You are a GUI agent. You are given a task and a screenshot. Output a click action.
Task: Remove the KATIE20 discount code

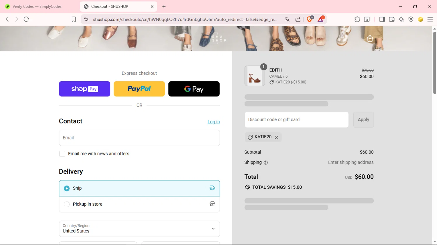coord(276,137)
